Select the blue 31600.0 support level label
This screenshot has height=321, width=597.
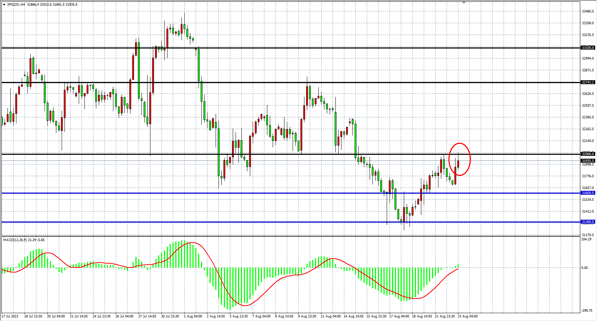point(588,193)
